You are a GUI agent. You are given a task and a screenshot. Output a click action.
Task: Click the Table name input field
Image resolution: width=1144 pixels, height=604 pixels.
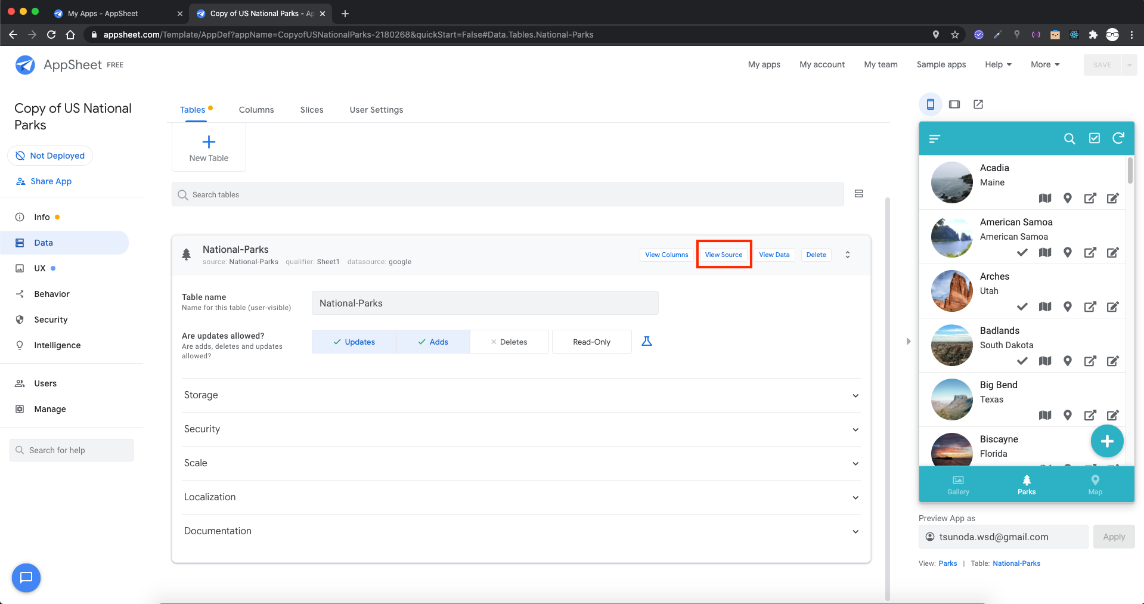click(485, 303)
